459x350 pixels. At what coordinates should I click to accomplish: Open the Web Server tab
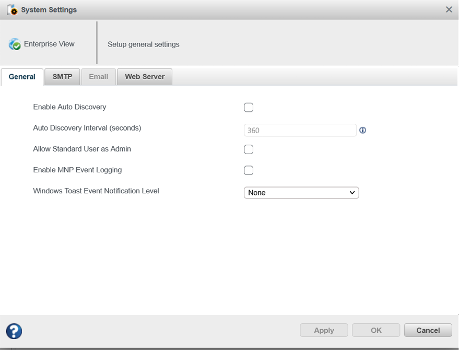145,77
